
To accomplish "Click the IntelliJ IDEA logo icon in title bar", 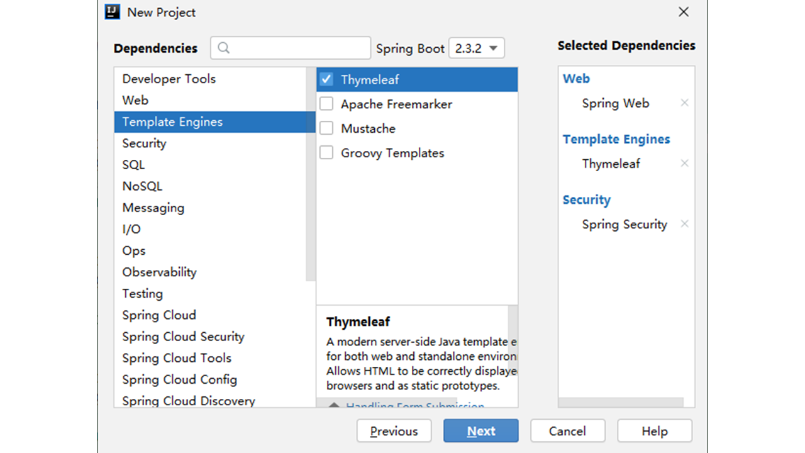I will click(113, 12).
